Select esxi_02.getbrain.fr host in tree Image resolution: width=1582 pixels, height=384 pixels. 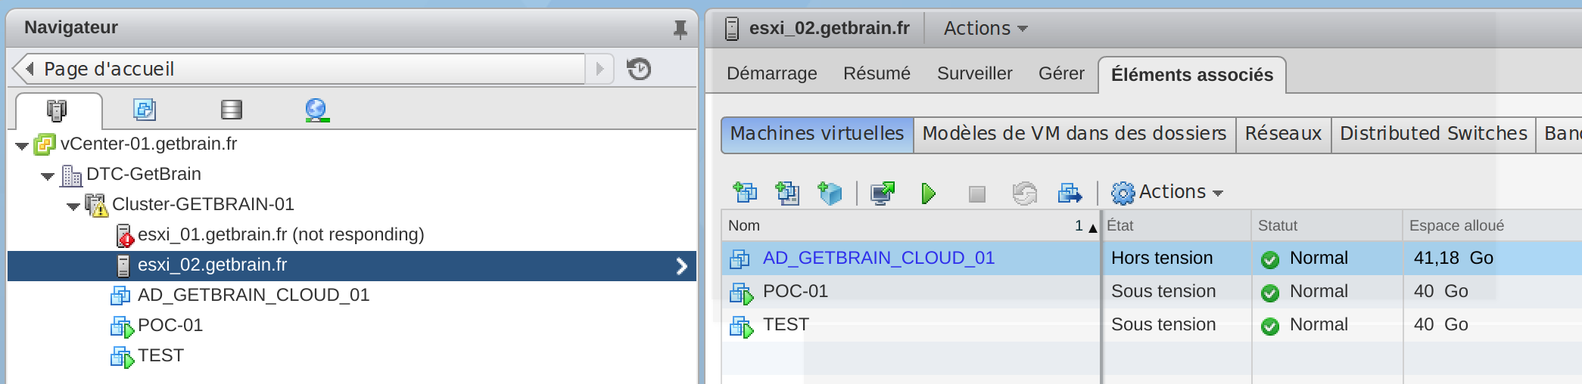pyautogui.click(x=212, y=265)
